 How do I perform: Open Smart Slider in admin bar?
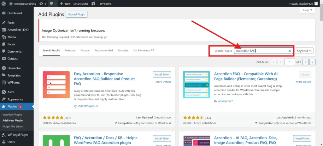81,4
